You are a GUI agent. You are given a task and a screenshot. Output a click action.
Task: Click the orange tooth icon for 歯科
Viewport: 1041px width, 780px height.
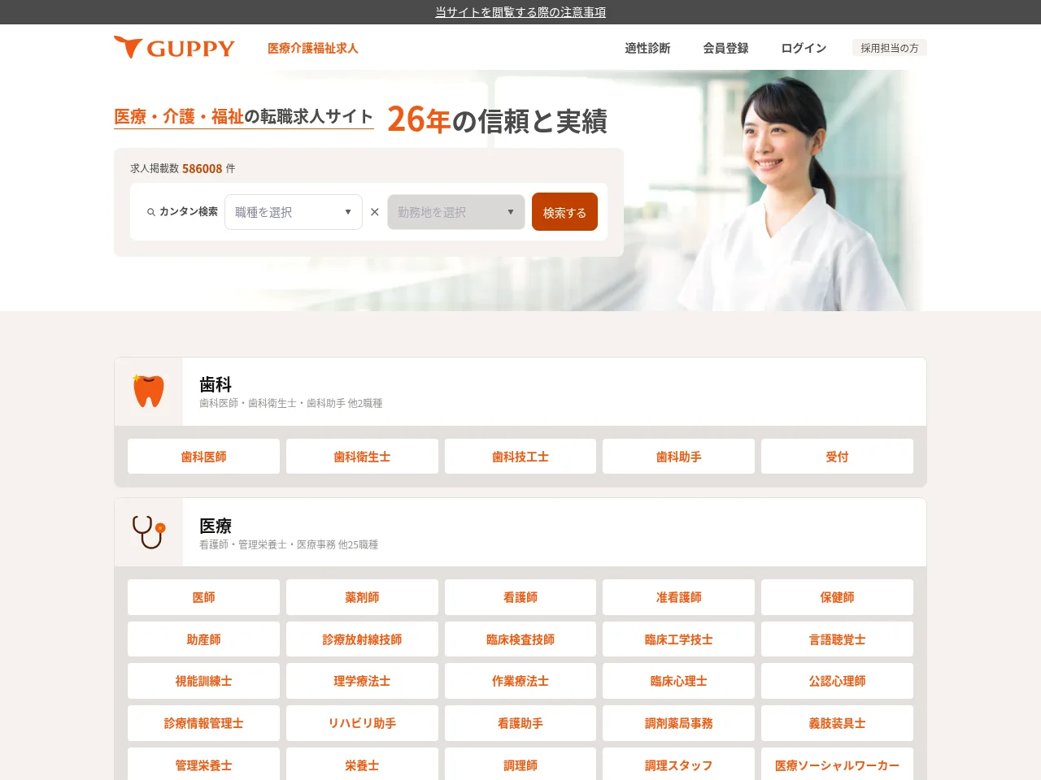tap(149, 391)
